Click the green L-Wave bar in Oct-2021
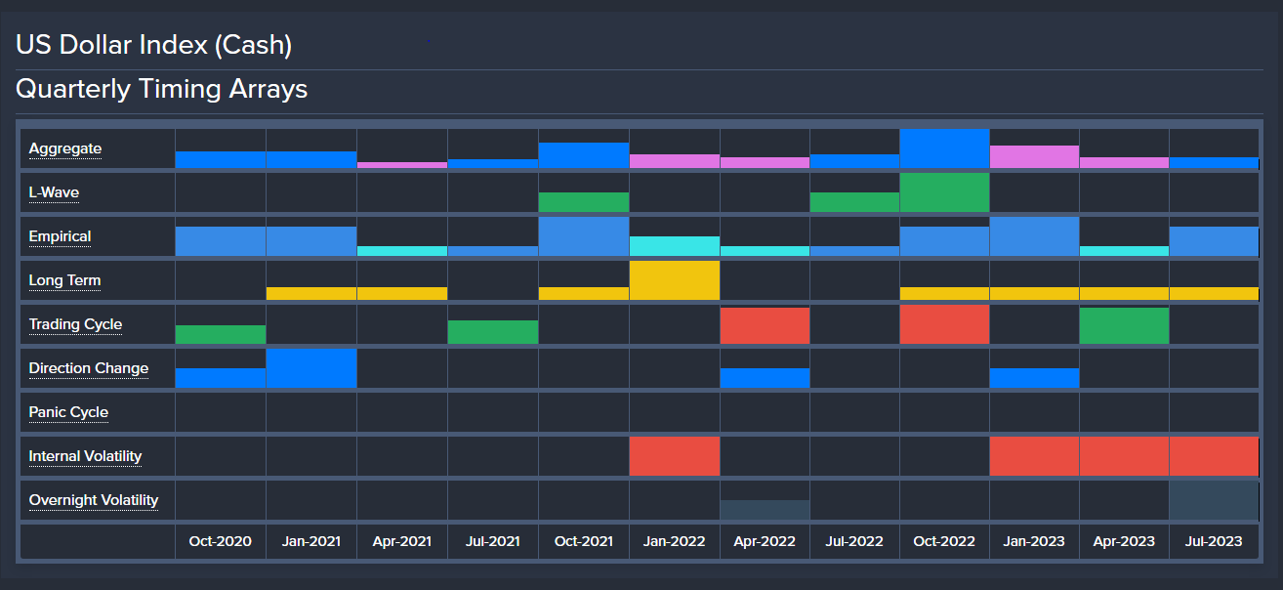The image size is (1283, 590). [x=584, y=202]
